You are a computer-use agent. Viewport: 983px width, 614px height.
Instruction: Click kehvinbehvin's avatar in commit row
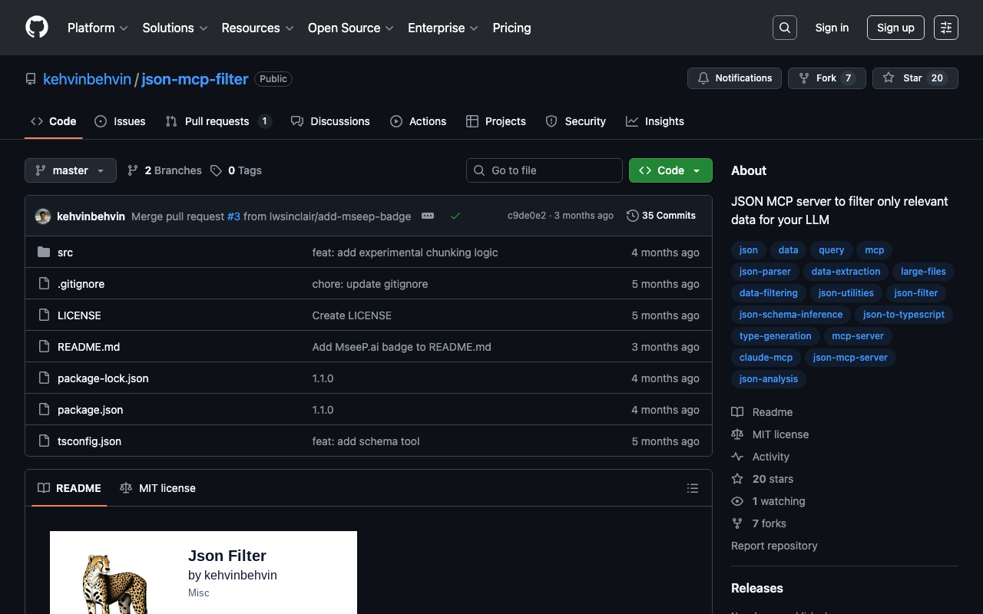(x=43, y=216)
